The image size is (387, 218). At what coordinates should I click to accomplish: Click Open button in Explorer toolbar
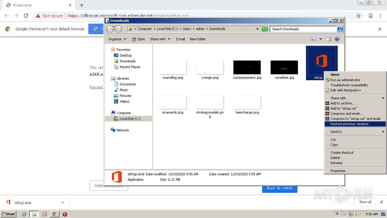coord(138,39)
